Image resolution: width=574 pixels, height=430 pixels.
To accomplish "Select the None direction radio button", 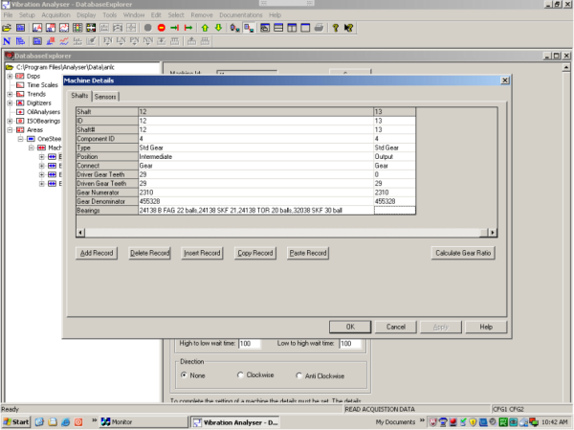I will [x=184, y=375].
